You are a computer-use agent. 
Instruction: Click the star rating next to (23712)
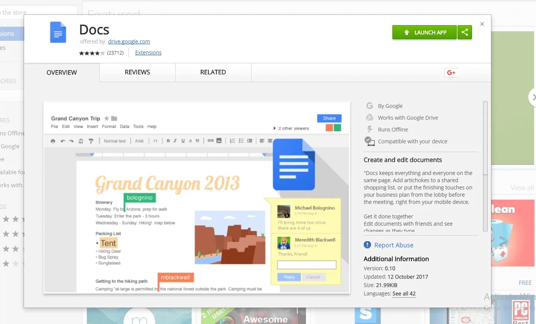point(92,53)
